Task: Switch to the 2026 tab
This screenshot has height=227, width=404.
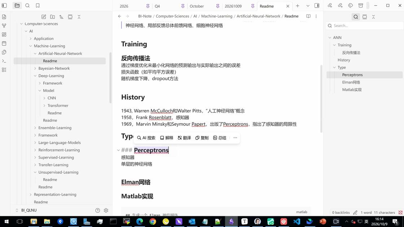Action: click(124, 6)
